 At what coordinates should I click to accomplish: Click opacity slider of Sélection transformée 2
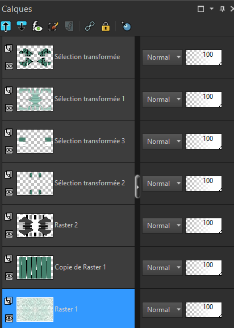[203, 184]
